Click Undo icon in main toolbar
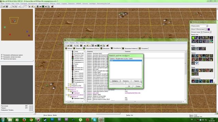 [x=19, y=6]
